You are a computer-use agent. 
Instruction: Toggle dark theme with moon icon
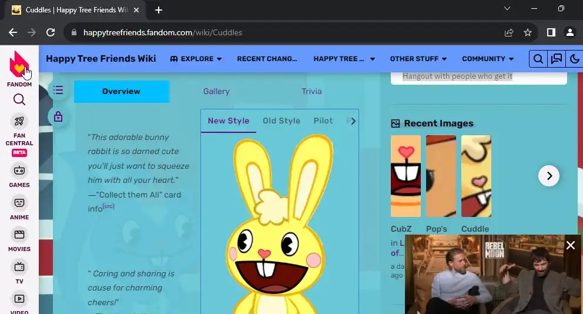click(574, 59)
